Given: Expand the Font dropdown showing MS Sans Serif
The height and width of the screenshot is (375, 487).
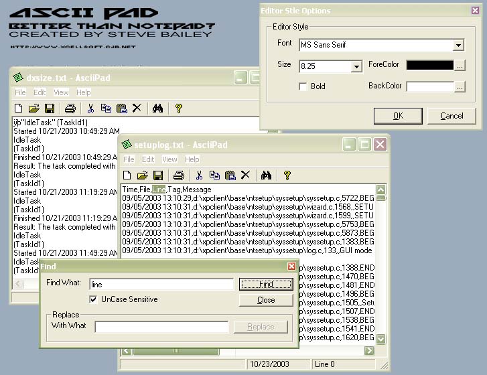Looking at the screenshot, I should [458, 46].
